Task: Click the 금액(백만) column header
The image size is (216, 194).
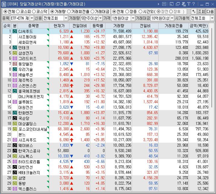Action: (199, 26)
